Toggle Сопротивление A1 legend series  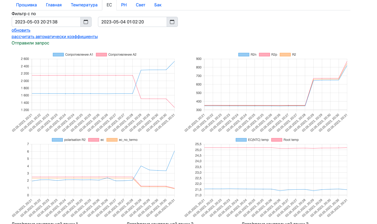click(x=73, y=55)
